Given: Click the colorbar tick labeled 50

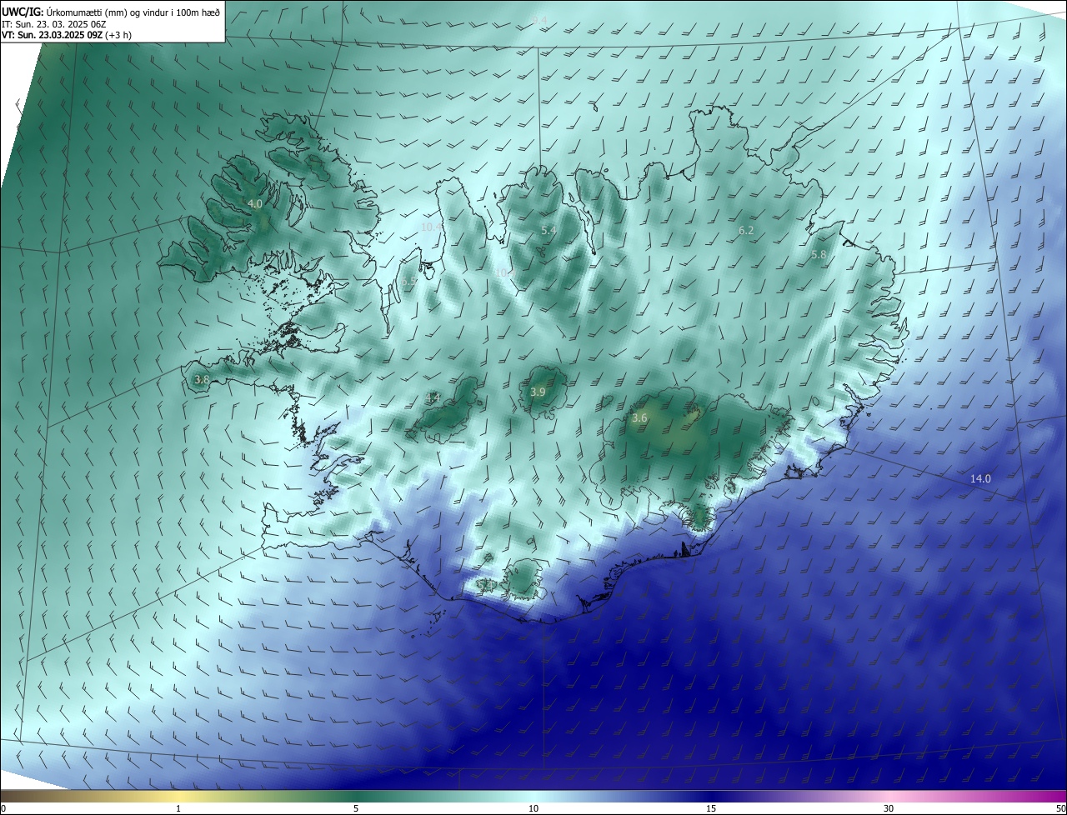Looking at the screenshot, I should tap(1060, 808).
